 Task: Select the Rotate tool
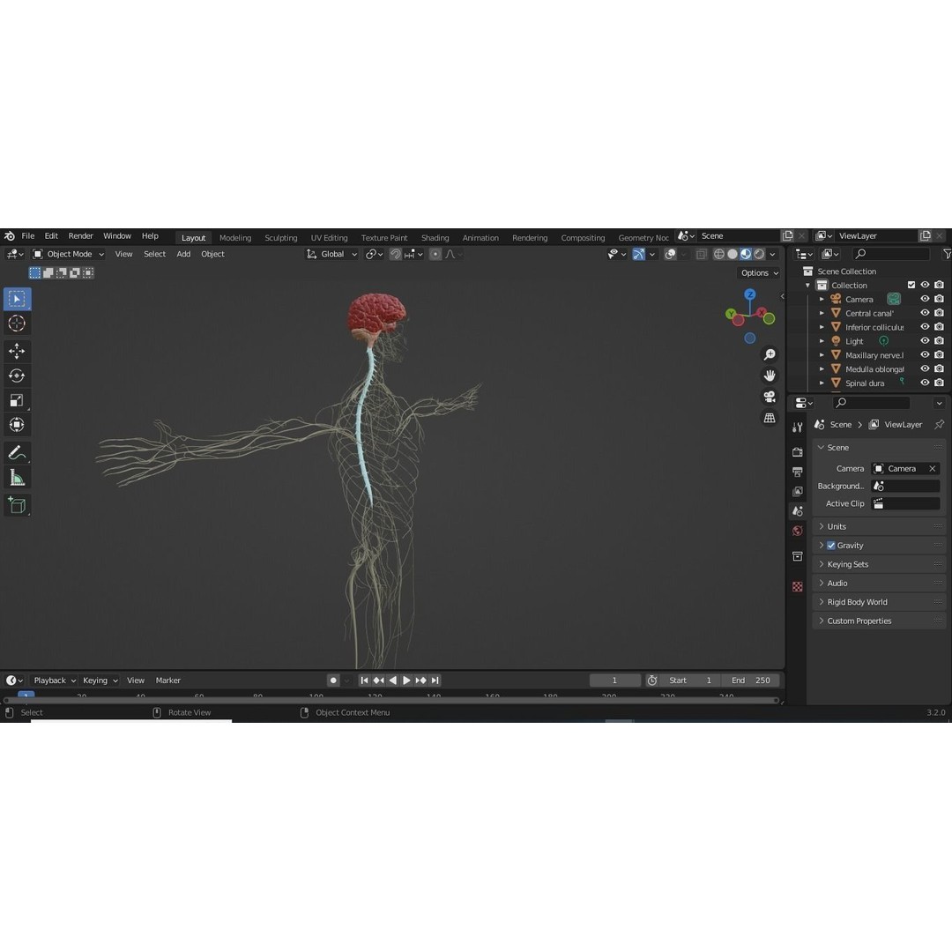click(x=16, y=375)
